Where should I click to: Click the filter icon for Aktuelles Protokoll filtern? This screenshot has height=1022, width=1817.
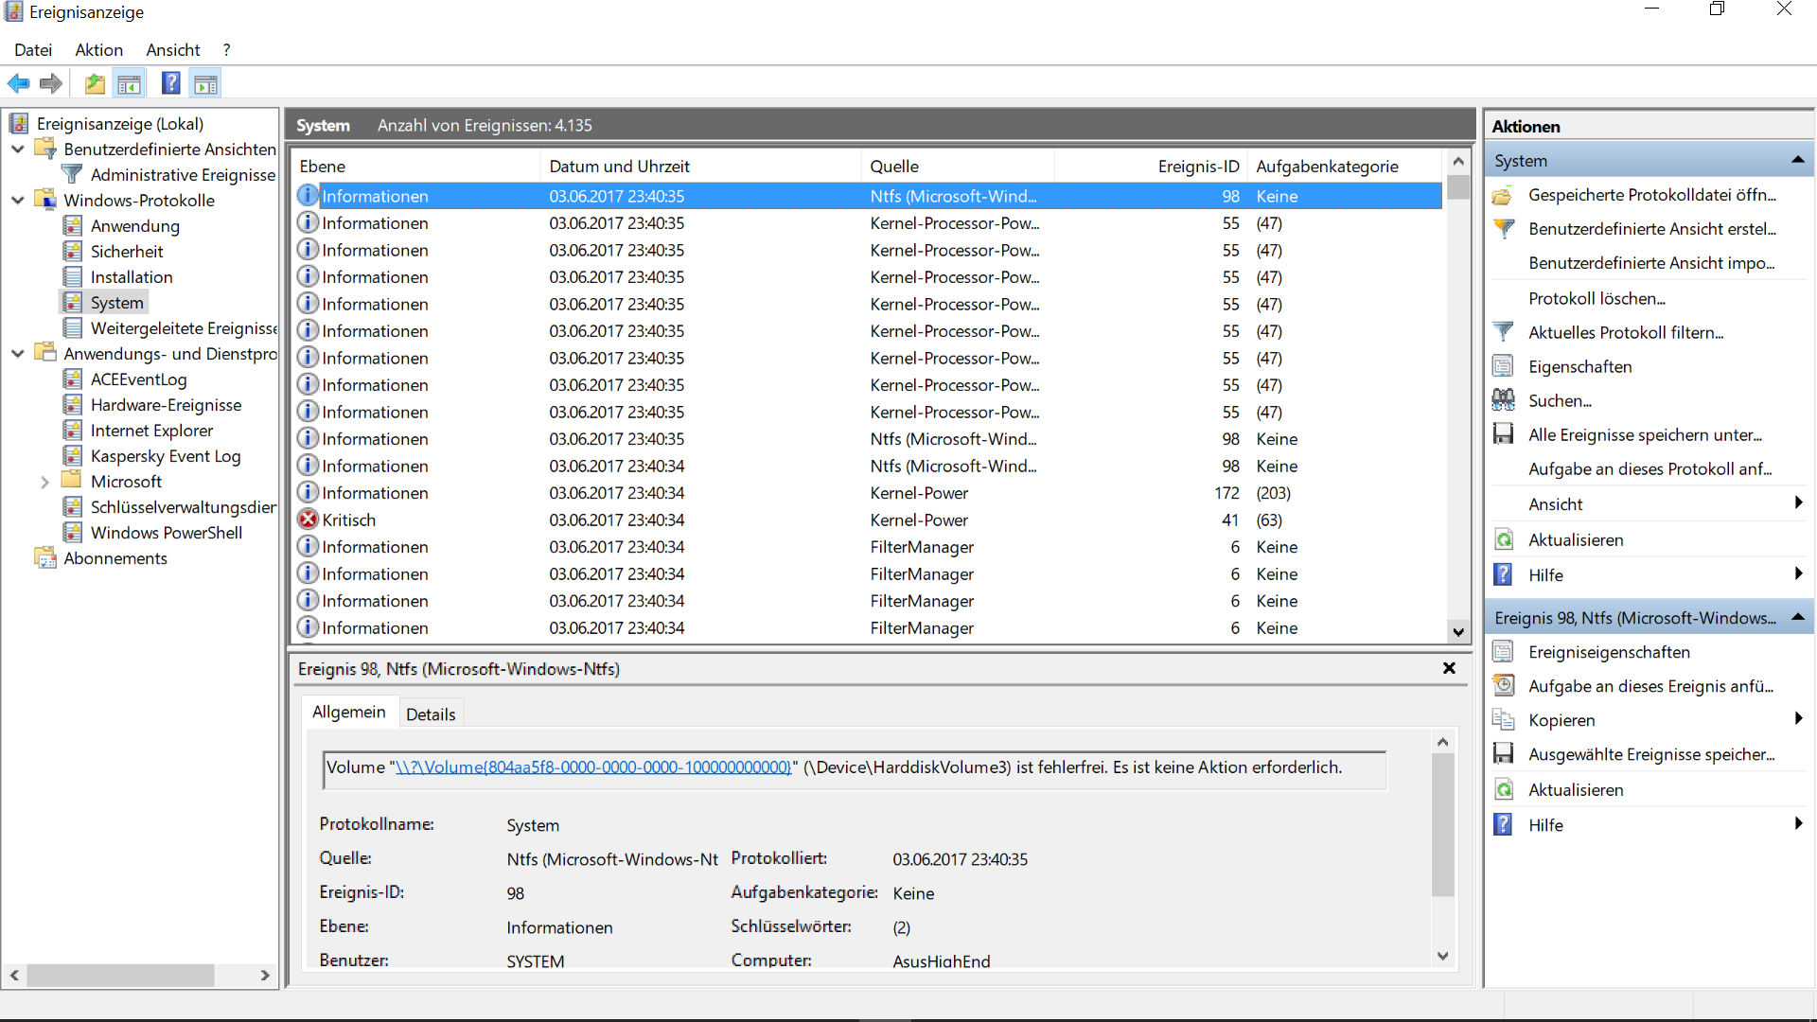click(x=1503, y=332)
